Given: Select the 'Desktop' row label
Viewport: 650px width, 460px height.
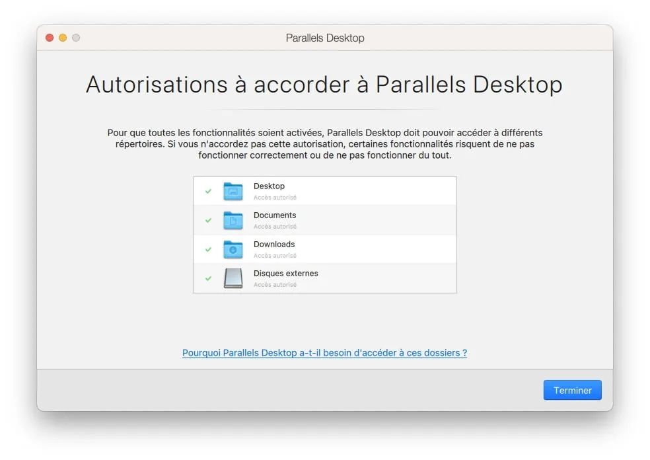Looking at the screenshot, I should [x=269, y=186].
